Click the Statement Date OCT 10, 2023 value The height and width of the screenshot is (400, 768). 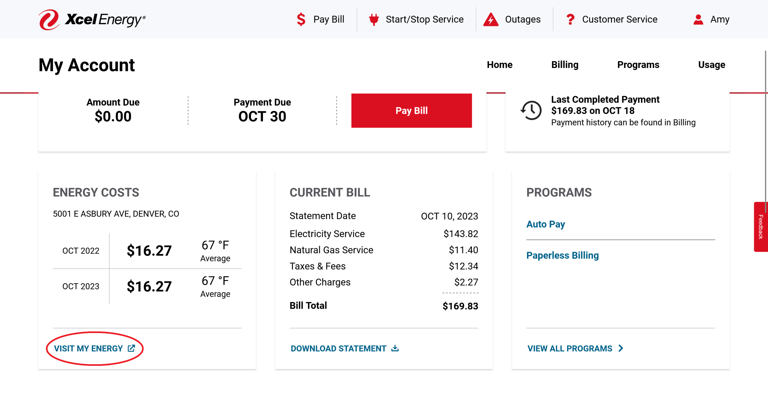pos(449,216)
